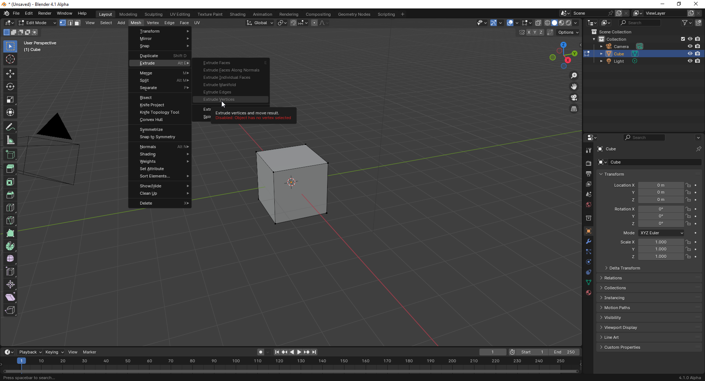Screen dimensions: 705x381
Task: Hide the Light in viewport via eye icon
Action: point(690,61)
